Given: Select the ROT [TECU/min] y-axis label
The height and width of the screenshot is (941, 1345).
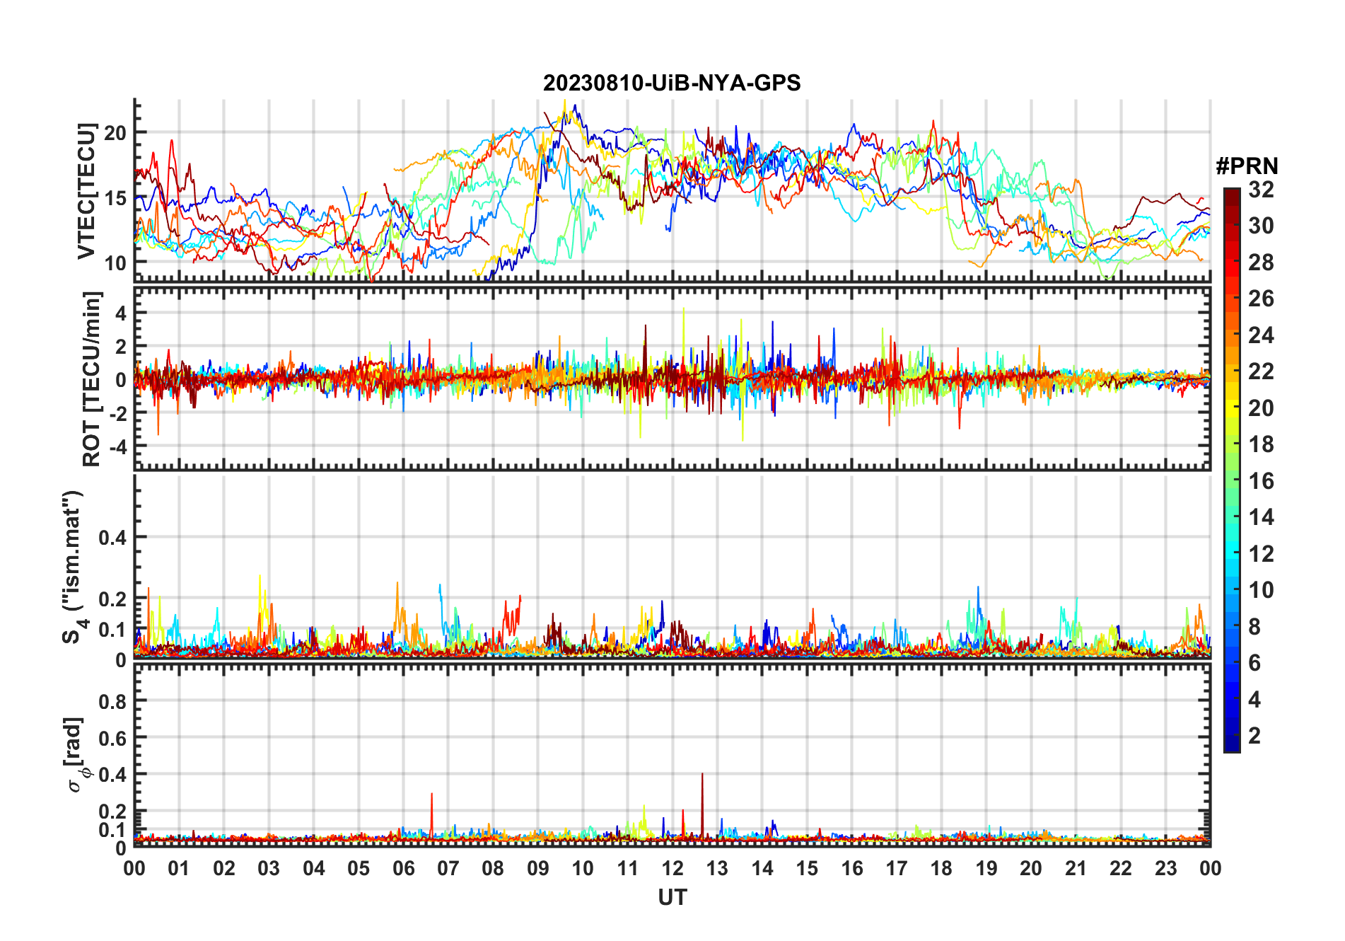Looking at the screenshot, I should tap(92, 379).
